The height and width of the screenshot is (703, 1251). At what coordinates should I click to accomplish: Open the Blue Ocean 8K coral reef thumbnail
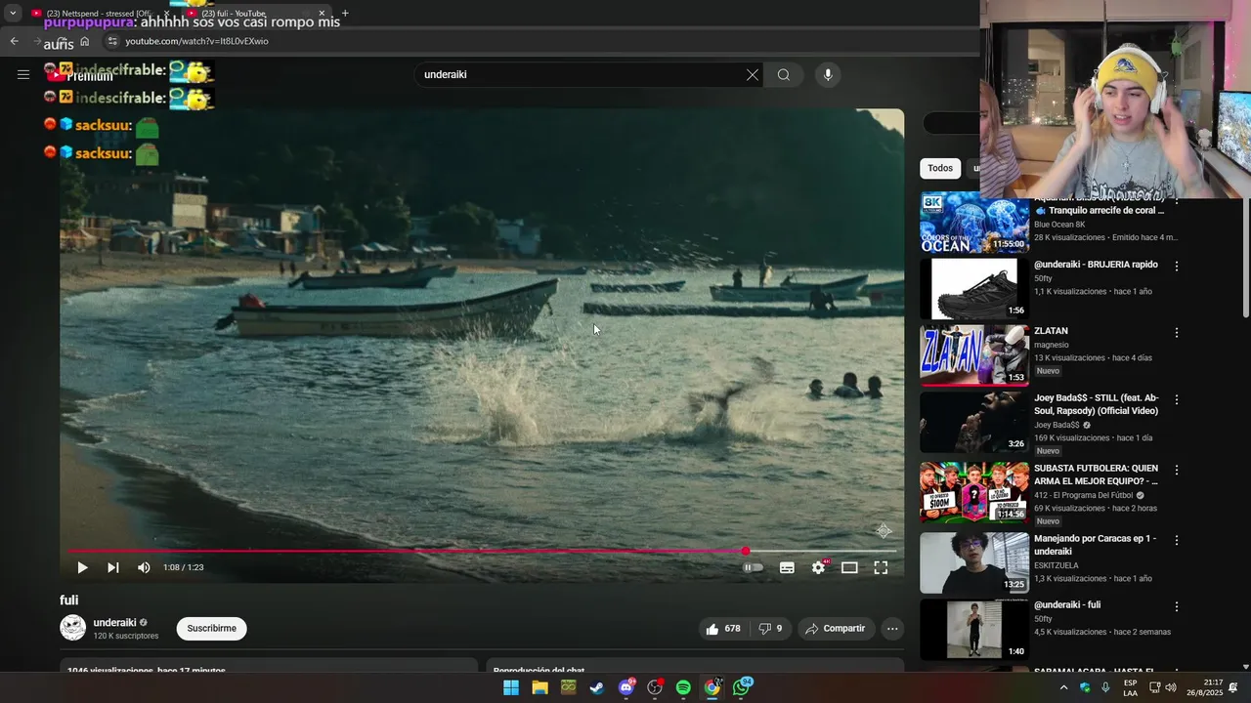974,224
